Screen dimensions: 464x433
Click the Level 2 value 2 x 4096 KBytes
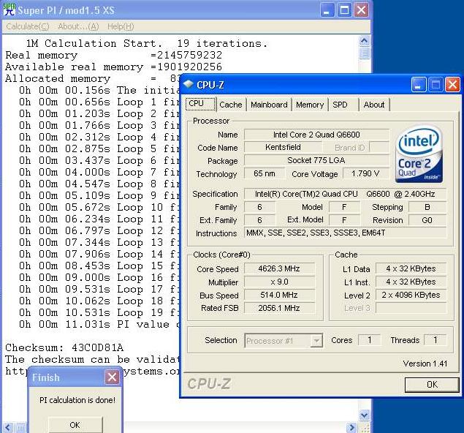(411, 295)
